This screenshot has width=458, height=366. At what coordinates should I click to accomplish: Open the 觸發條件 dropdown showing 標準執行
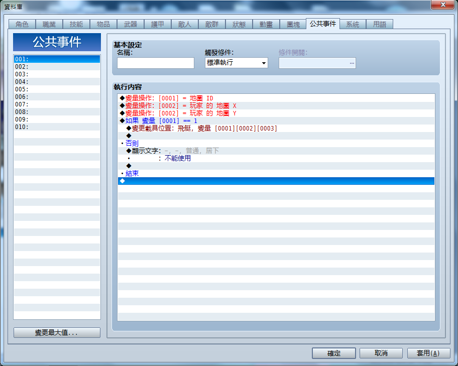(x=237, y=63)
